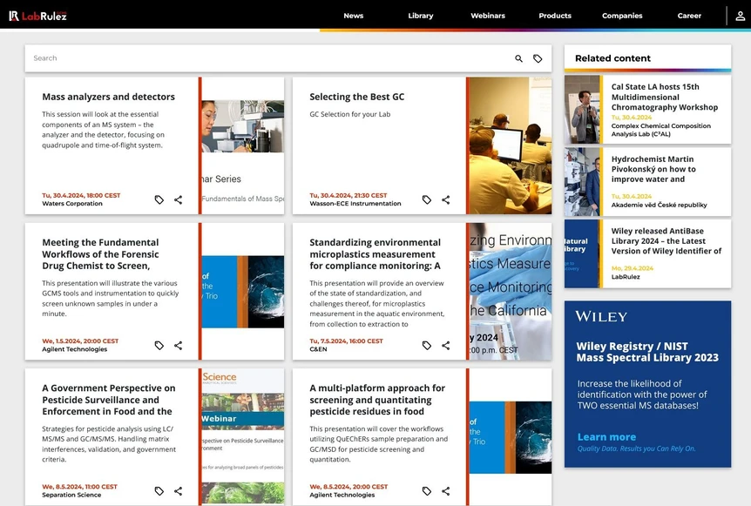Viewport: 751px width, 506px height.
Task: Go to the Webinars section
Action: pos(488,16)
